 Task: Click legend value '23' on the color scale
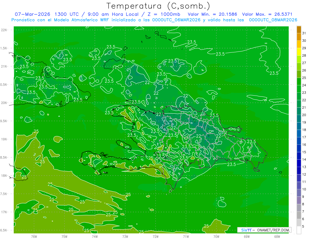pos(304,93)
